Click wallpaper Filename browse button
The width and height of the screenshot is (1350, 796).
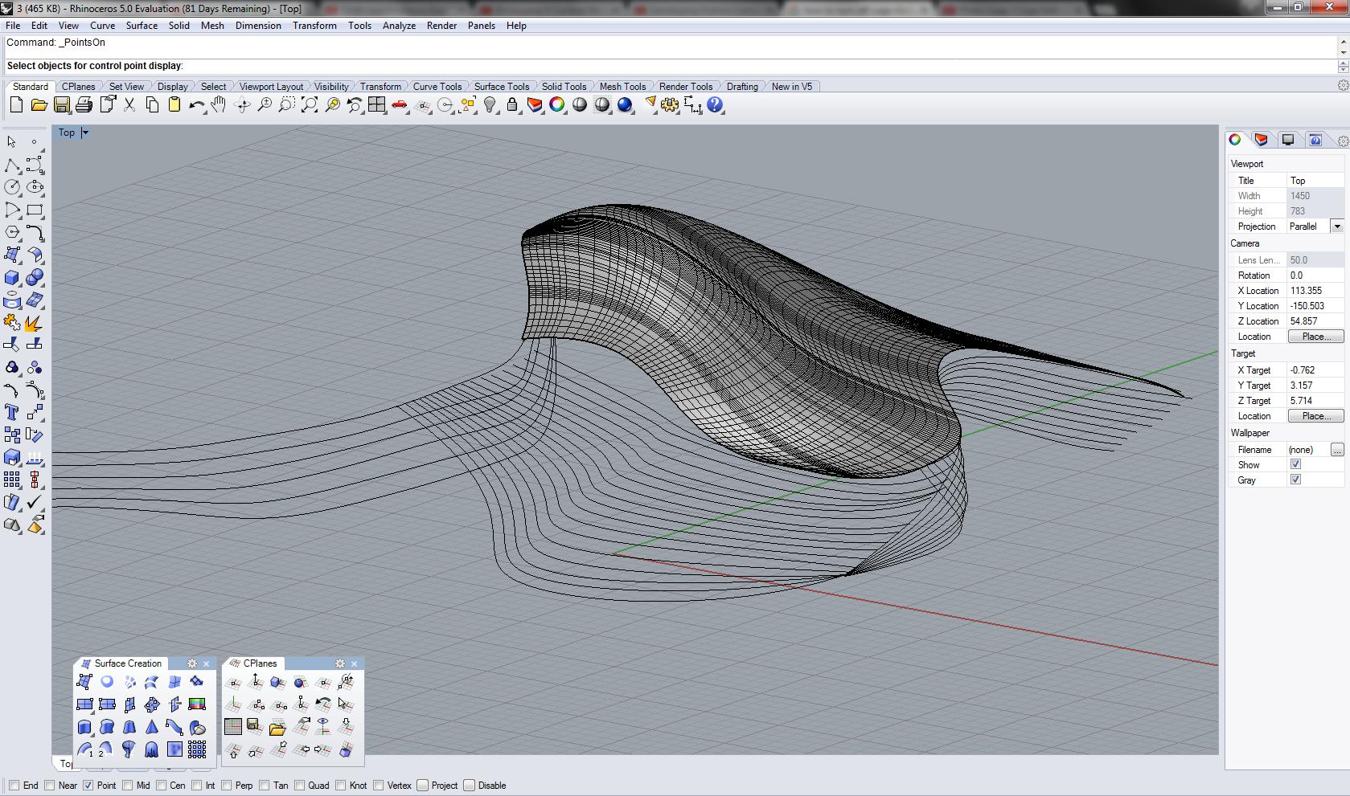pos(1336,450)
